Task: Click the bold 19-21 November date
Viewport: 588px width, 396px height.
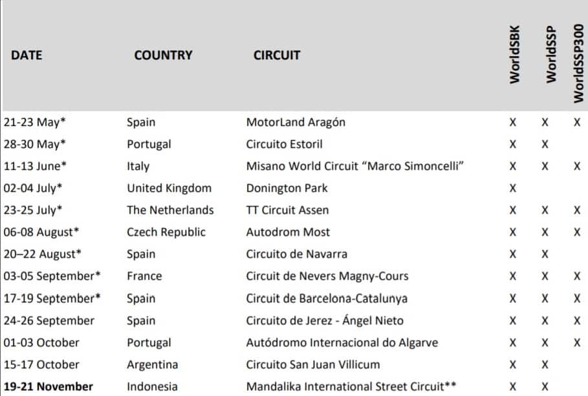Action: pyautogui.click(x=48, y=386)
